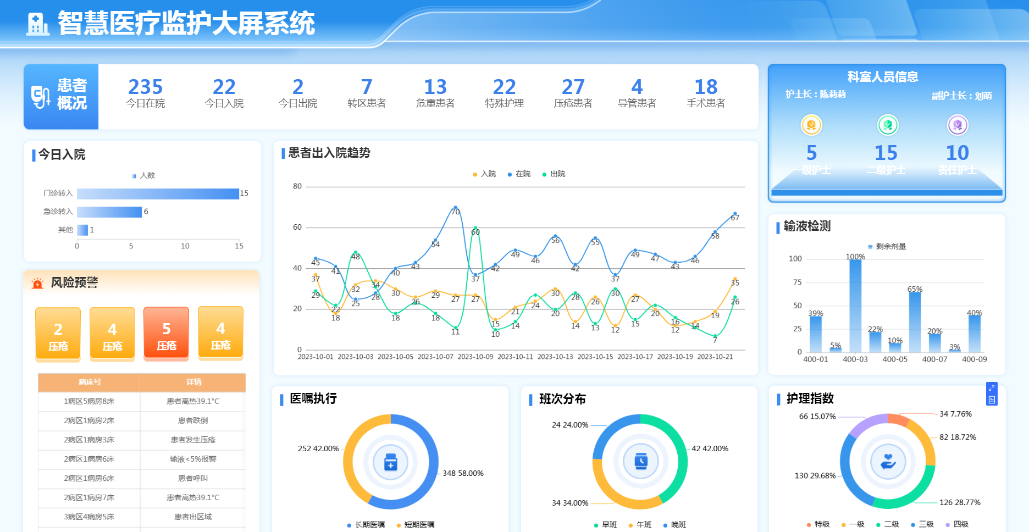Click the patient overview stethoscope icon
The image size is (1029, 532).
(x=41, y=96)
